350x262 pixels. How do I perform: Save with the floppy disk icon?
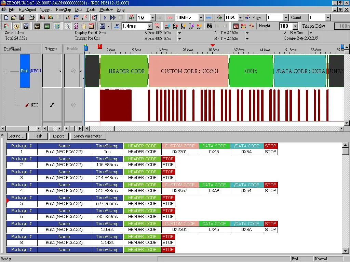point(22,18)
